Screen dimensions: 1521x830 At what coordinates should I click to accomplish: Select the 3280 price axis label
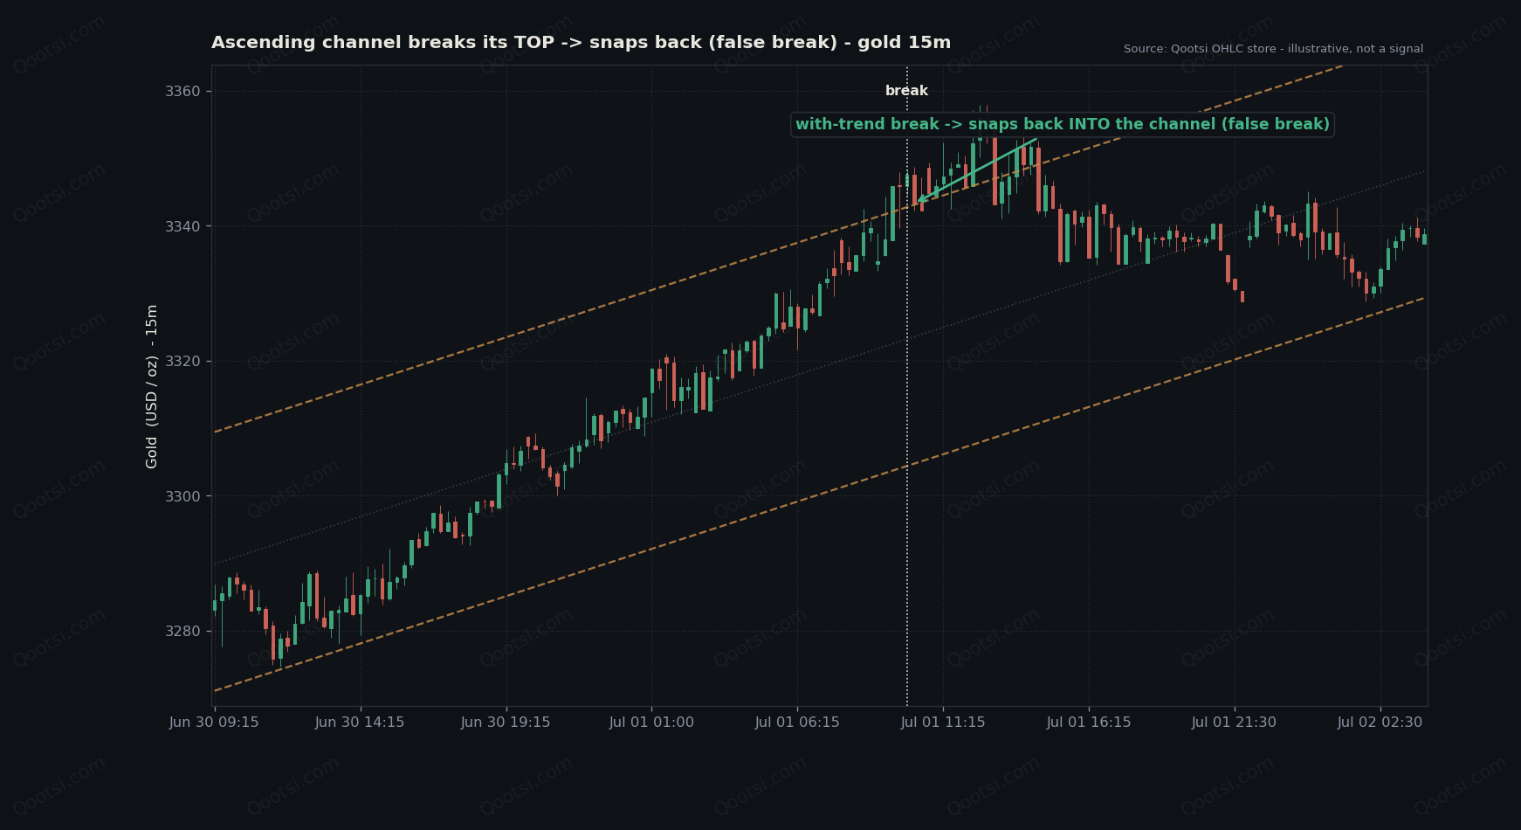coord(182,631)
